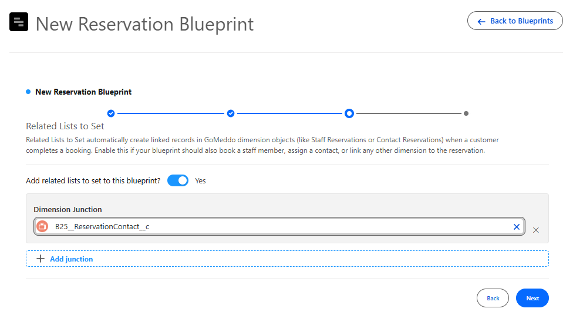Viewport: 573px width, 315px height.
Task: Click the Yes label next to toggle
Action: click(200, 181)
